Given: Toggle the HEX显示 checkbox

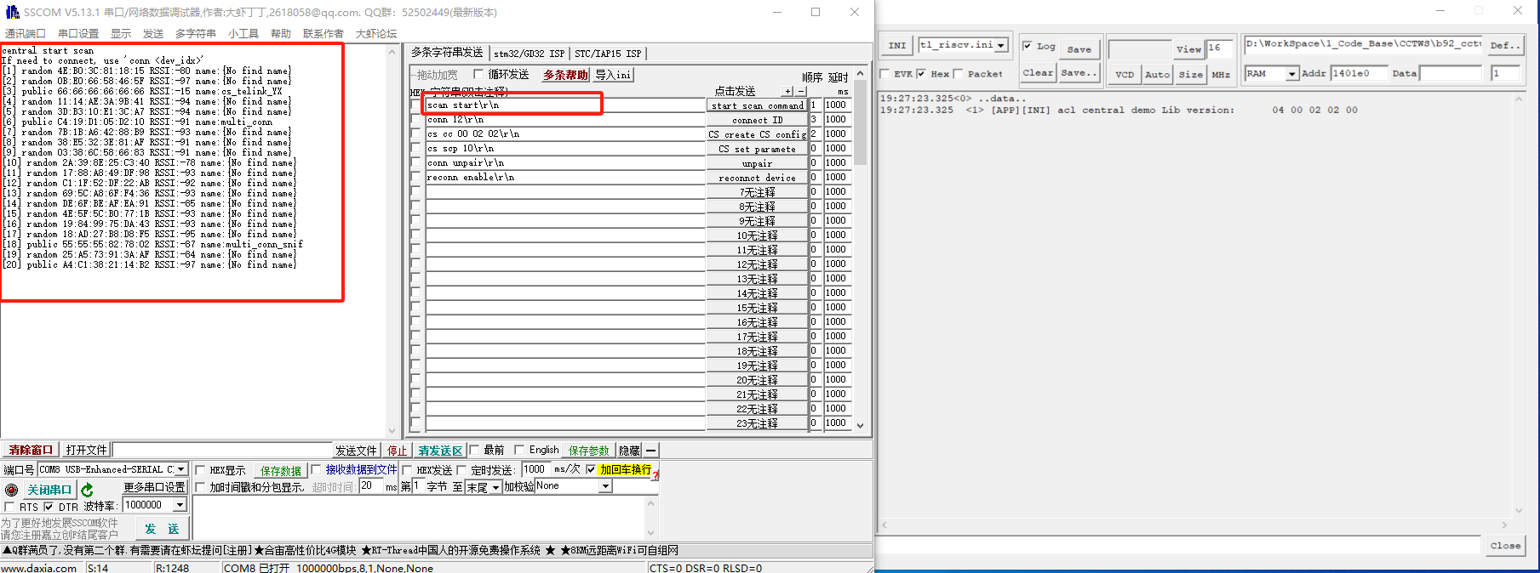Looking at the screenshot, I should [201, 470].
